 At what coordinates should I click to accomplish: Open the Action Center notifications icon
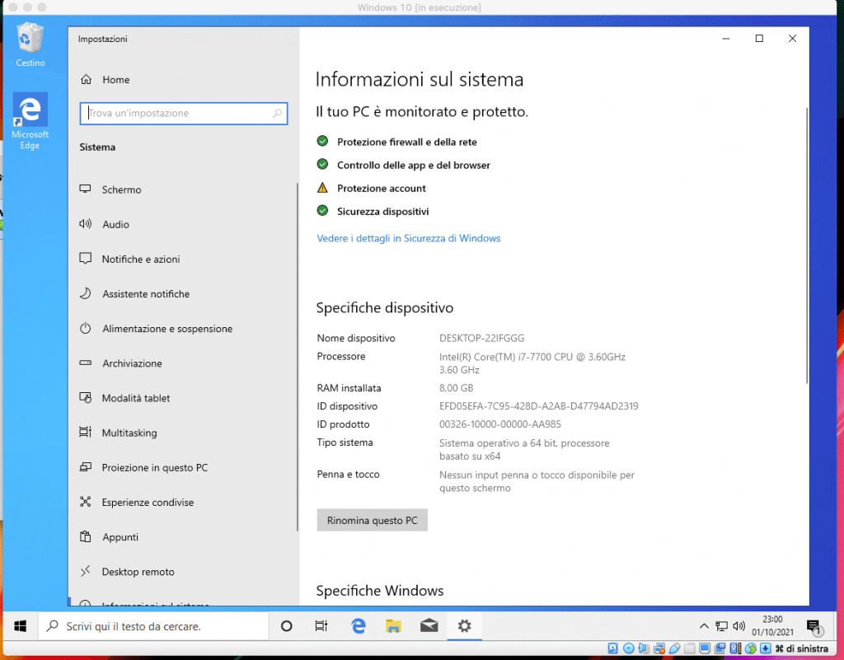coord(814,627)
